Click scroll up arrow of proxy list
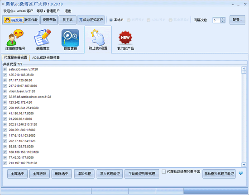The image size is (249, 195). [244, 68]
